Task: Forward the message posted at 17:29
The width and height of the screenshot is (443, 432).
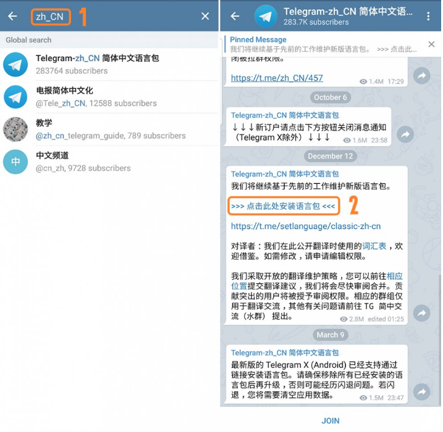Action: click(x=421, y=76)
